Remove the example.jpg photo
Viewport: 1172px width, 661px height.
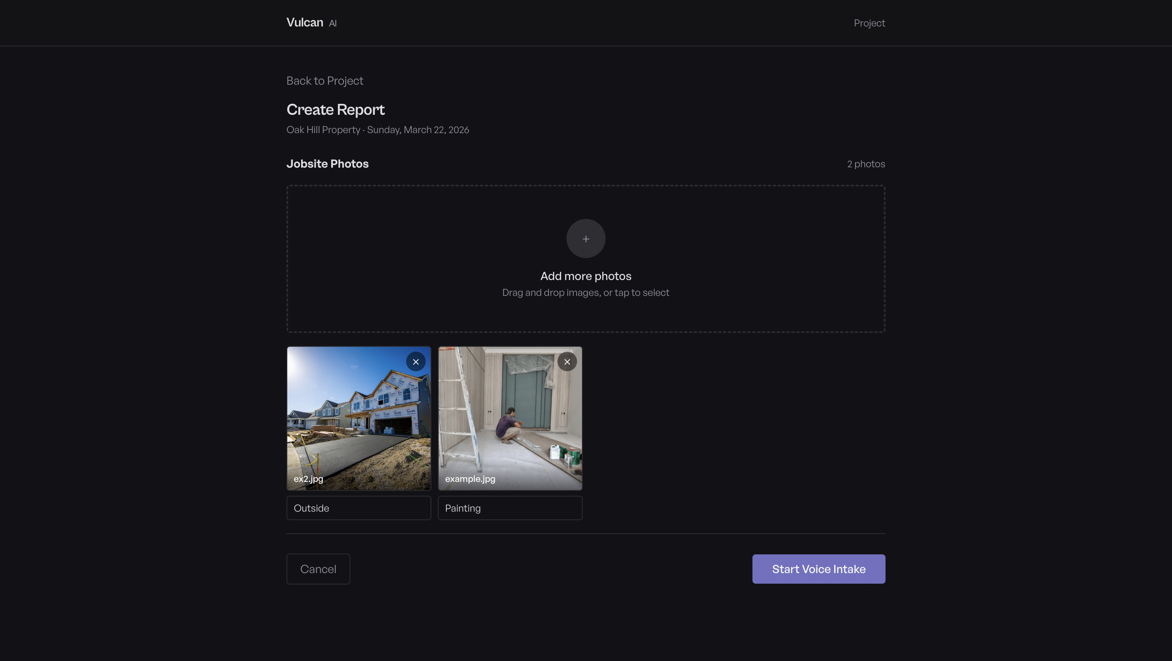(x=567, y=362)
